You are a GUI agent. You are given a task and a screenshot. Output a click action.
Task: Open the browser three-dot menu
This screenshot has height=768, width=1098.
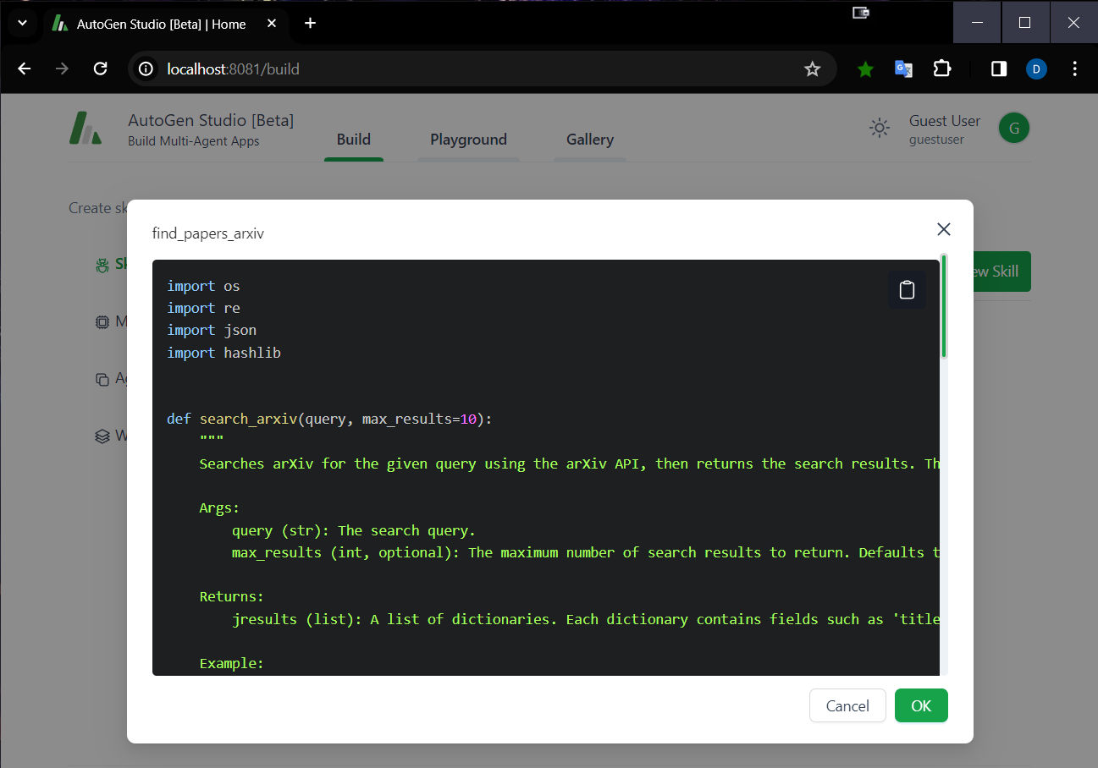[1074, 69]
